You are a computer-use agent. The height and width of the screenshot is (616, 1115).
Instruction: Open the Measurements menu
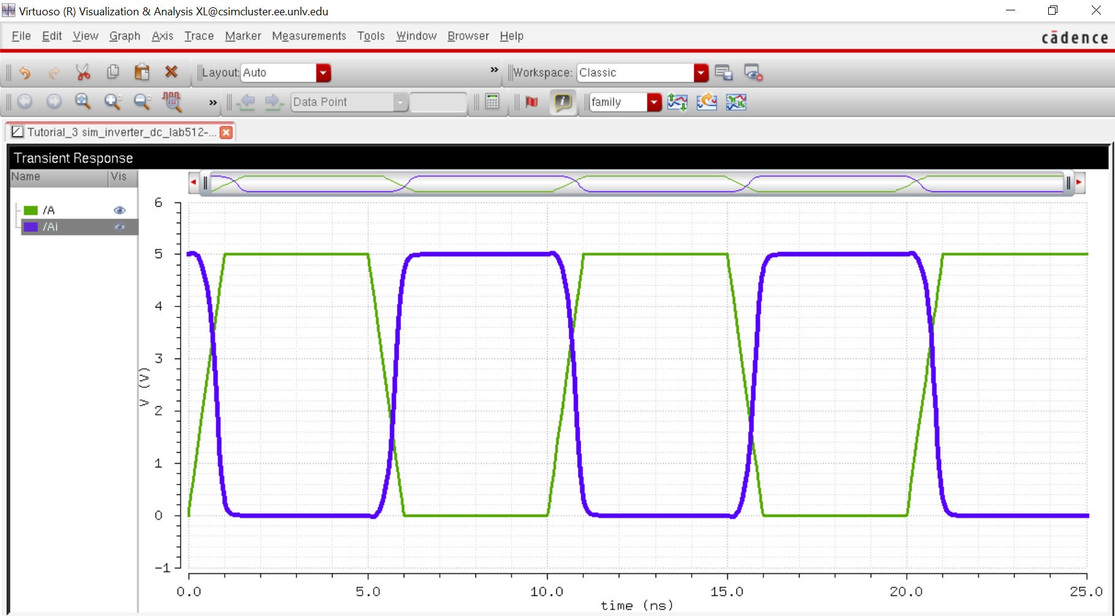(x=309, y=36)
